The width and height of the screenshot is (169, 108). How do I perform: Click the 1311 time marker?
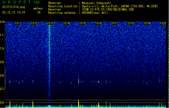[x=18, y=23]
